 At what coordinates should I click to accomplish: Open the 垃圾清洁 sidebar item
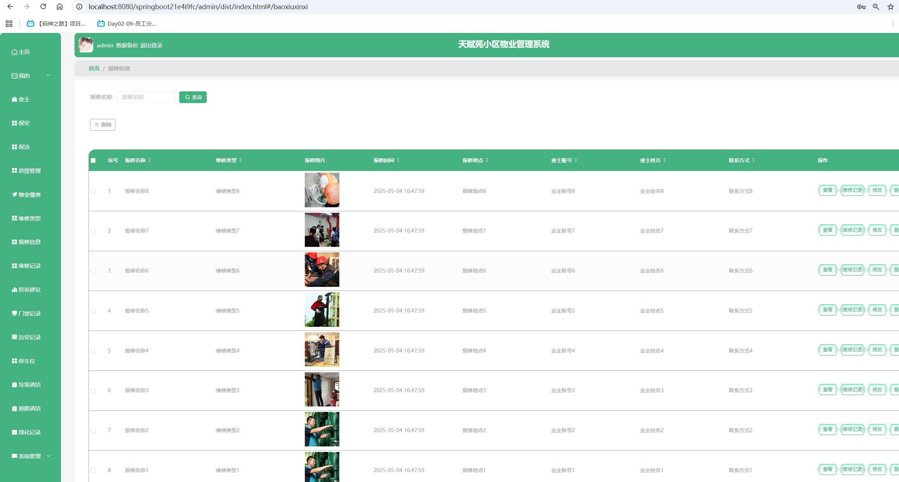[x=29, y=384]
